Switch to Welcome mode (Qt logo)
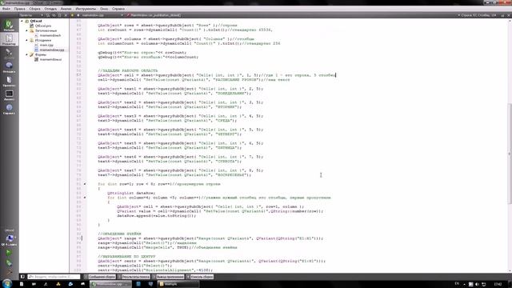 tap(9, 25)
